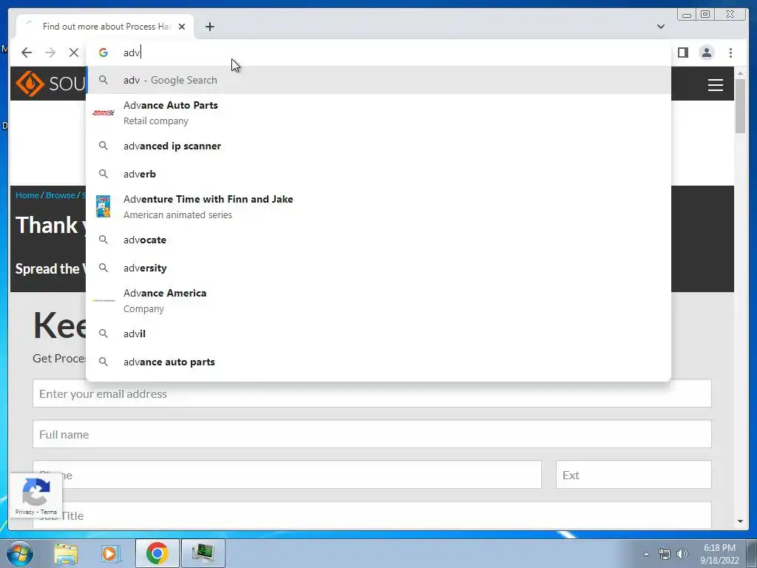Screen dimensions: 757x568
Task: Select the 'advil' suggestion
Action: pos(378,334)
